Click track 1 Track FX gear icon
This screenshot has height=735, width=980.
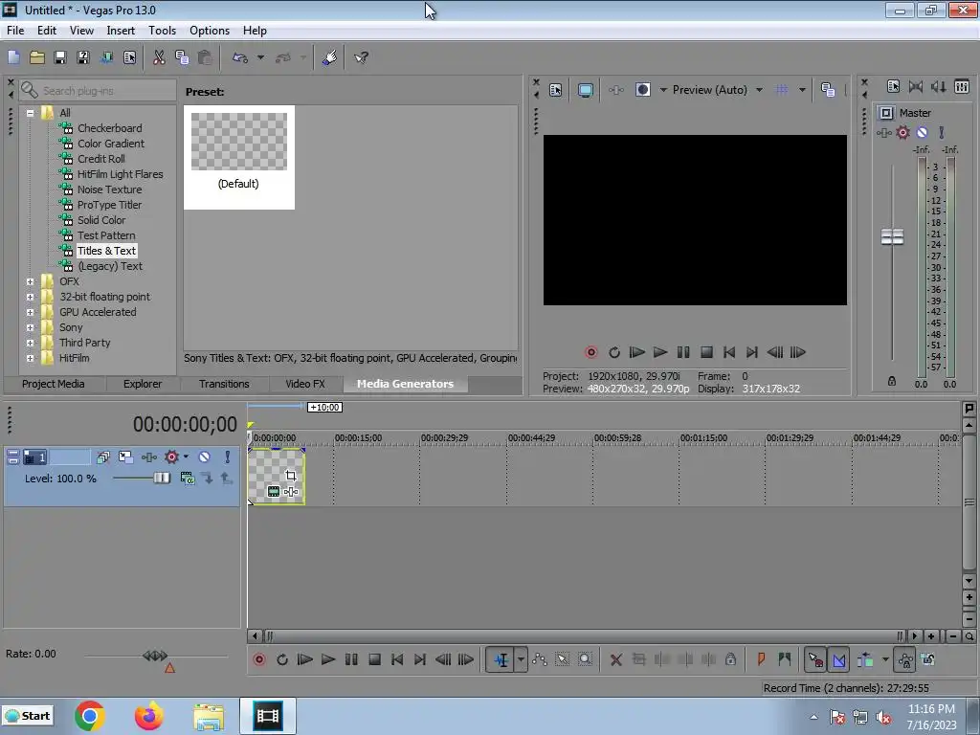click(171, 457)
